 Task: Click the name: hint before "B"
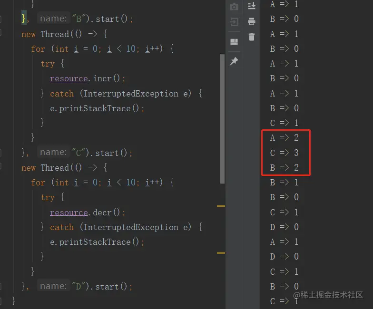(x=53, y=18)
